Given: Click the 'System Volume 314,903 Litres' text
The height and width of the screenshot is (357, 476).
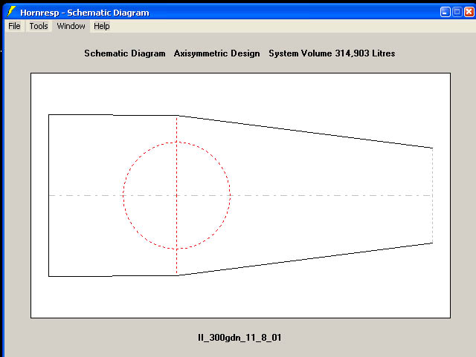Looking at the screenshot, I should (332, 53).
